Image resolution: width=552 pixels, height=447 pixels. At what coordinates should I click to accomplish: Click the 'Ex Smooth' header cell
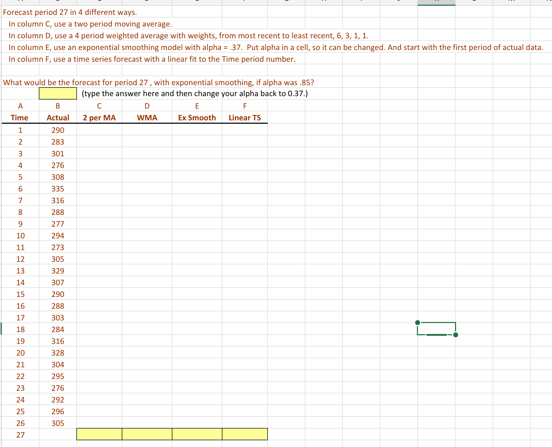tap(197, 118)
